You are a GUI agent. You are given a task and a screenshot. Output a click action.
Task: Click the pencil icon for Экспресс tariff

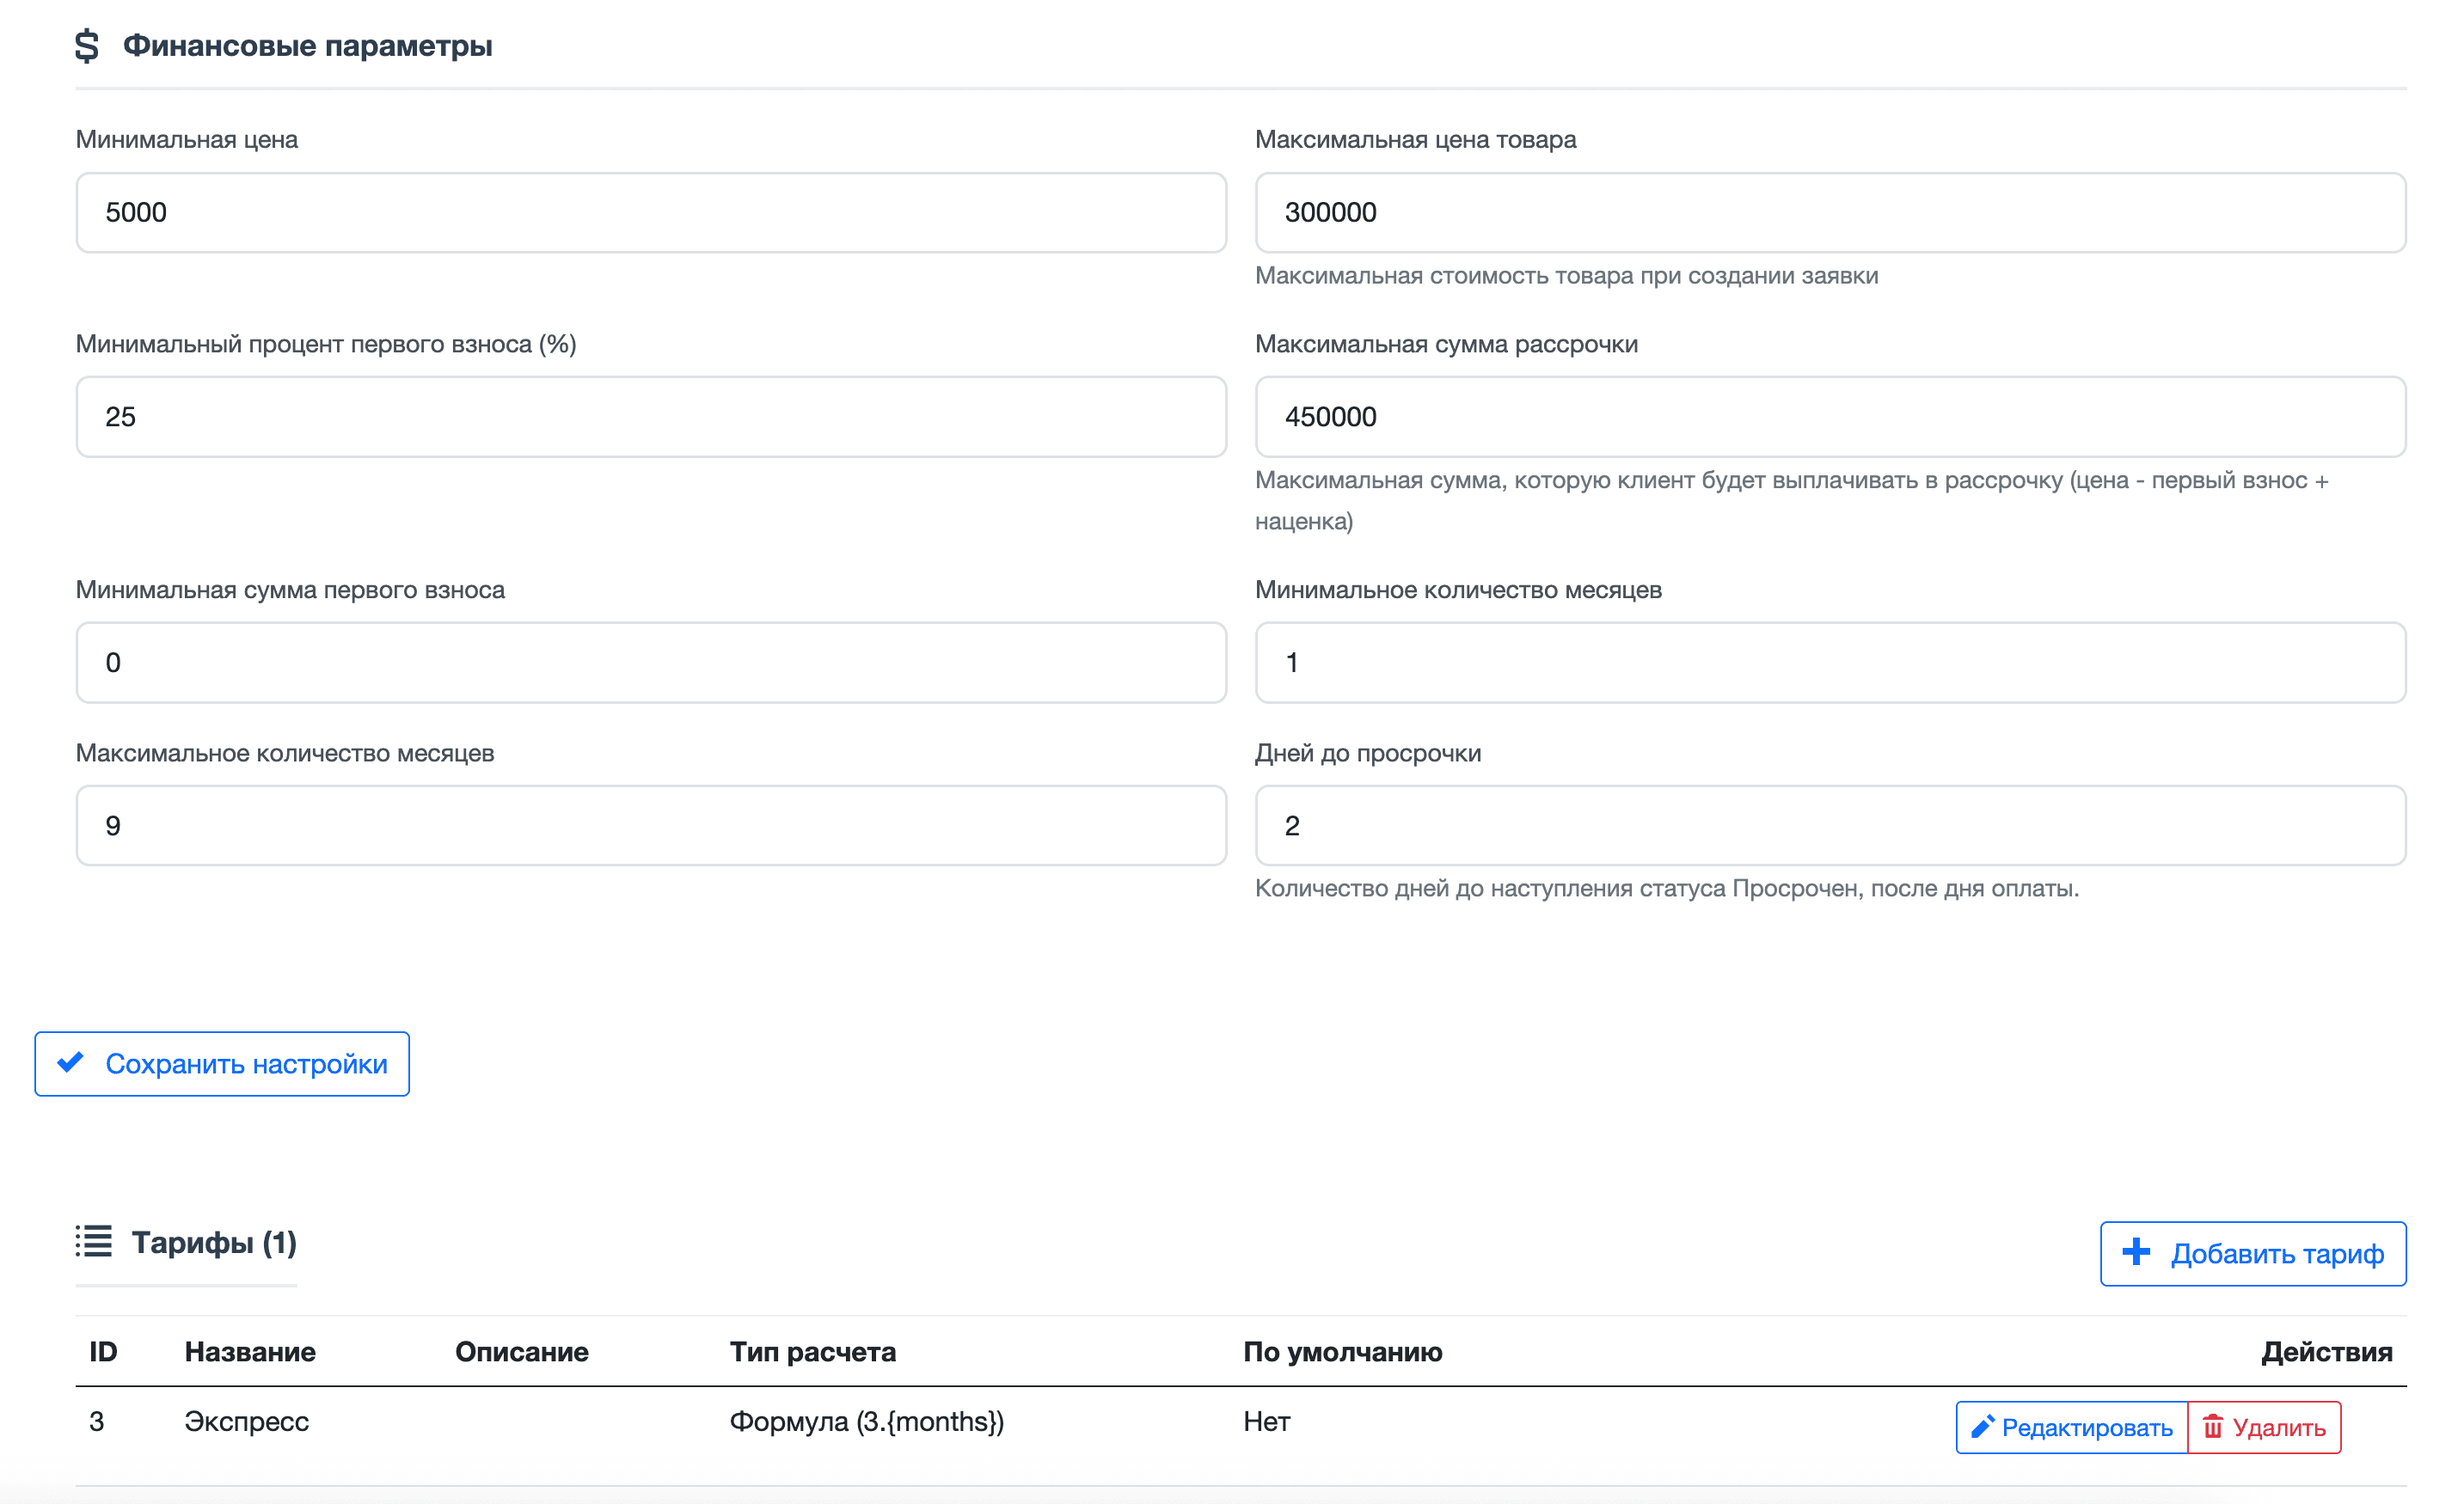(x=1982, y=1427)
